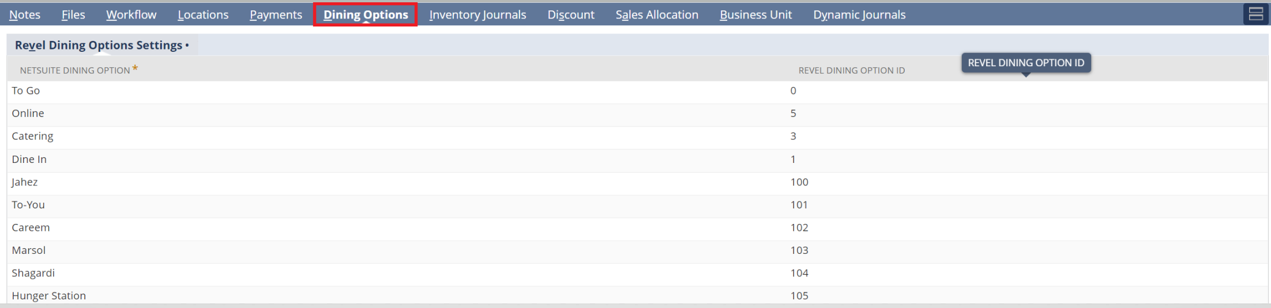The image size is (1271, 308).
Task: Select the Careem dining option
Action: point(31,227)
